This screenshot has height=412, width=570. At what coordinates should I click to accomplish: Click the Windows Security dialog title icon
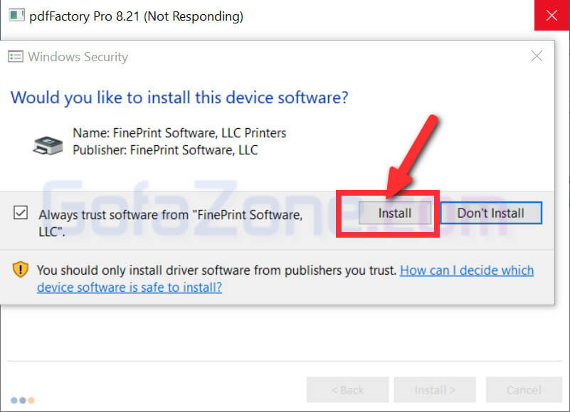pos(16,57)
